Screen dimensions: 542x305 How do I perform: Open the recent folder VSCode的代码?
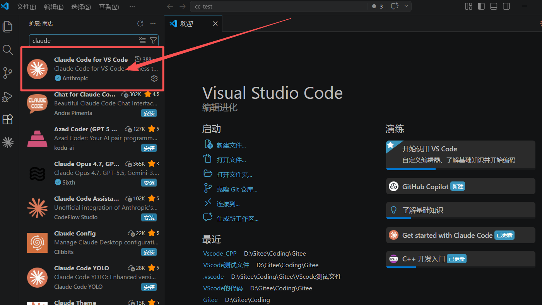[223, 288]
